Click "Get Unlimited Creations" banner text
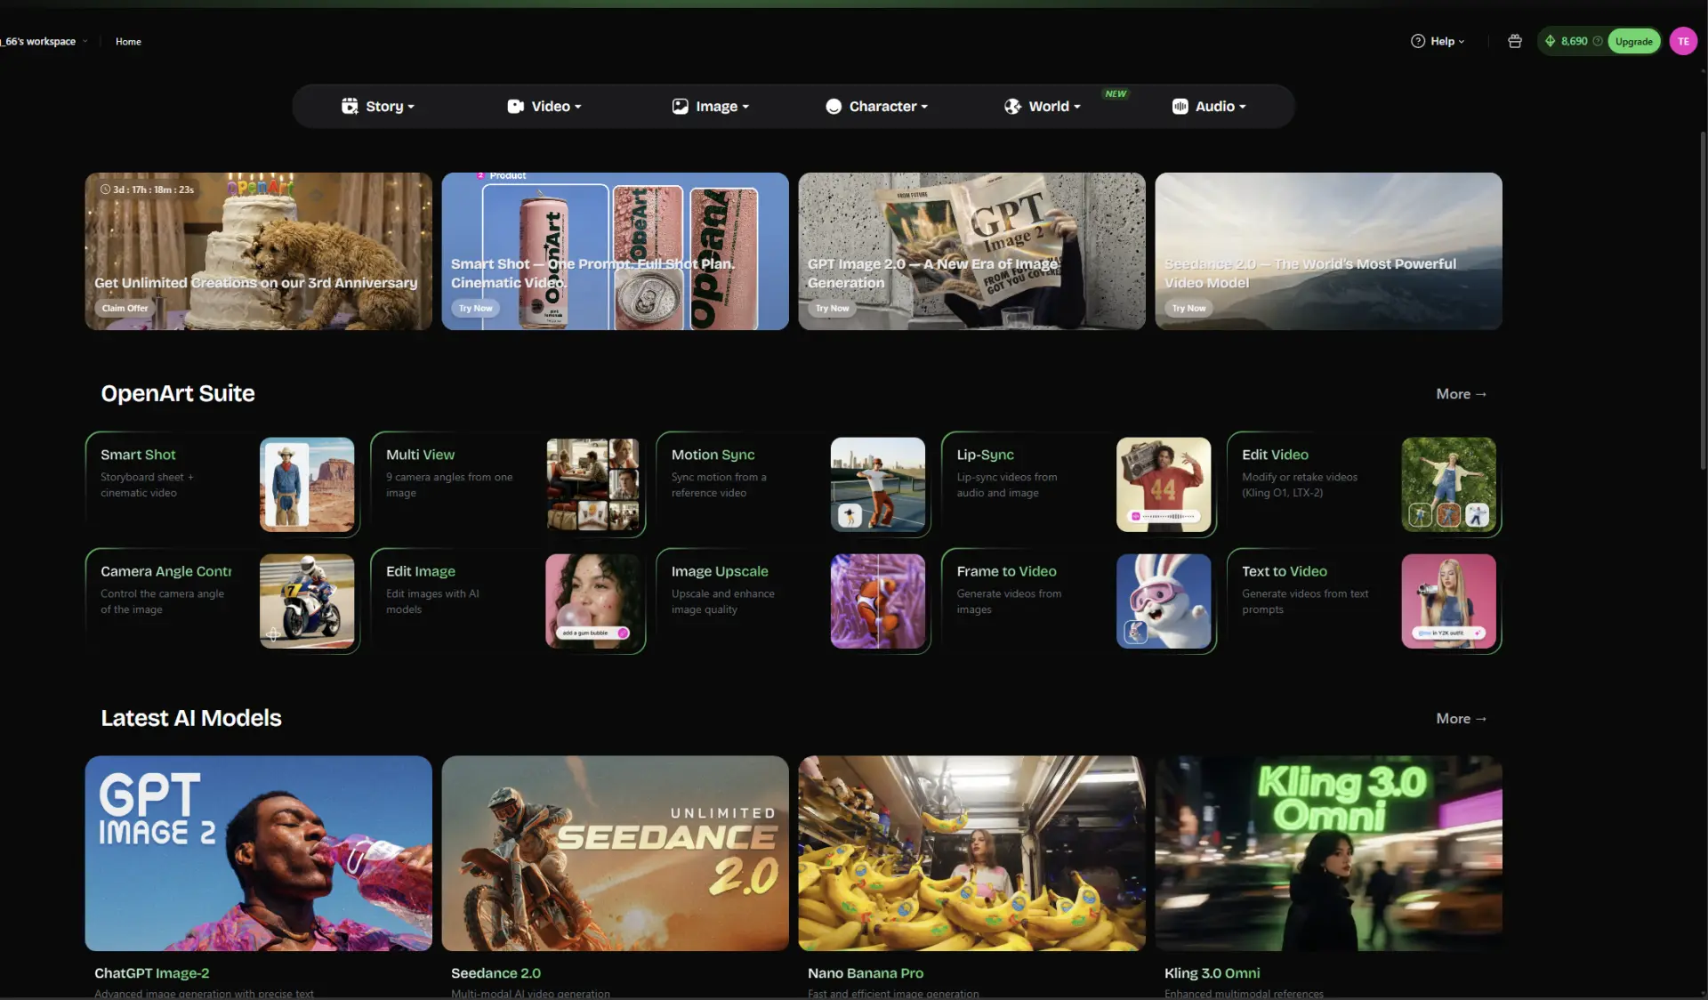The image size is (1708, 1000). pos(256,282)
